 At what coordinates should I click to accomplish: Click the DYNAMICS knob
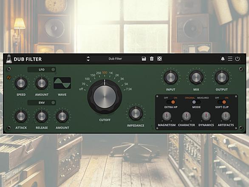[206, 116]
